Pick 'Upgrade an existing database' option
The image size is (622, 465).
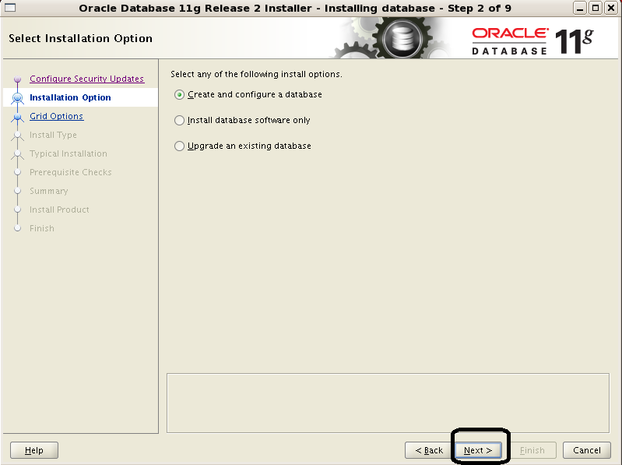[x=180, y=146]
